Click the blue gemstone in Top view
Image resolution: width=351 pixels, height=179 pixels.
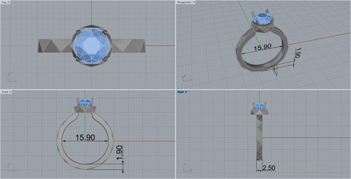coord(92,46)
